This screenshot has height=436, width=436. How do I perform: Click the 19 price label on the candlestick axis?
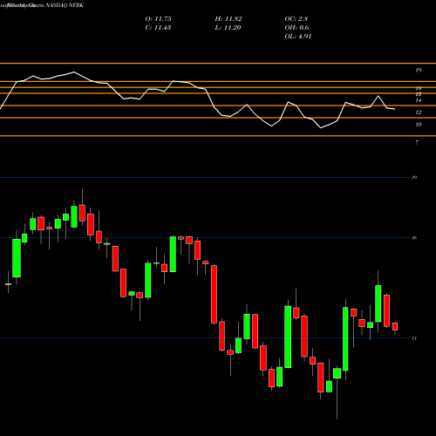(x=414, y=177)
